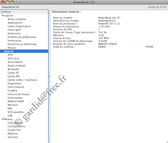Select Historiques in the Logiciel list
The height and width of the screenshot is (143, 168).
[x=14, y=41]
